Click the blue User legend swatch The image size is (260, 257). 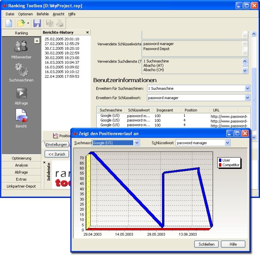[220, 160]
